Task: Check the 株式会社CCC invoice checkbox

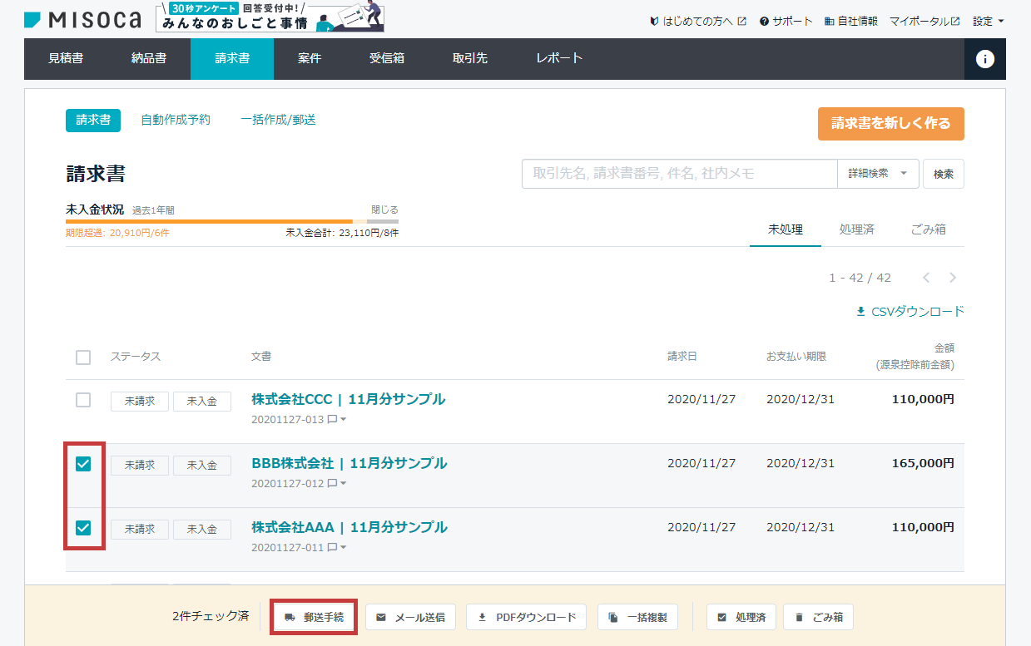Action: (83, 400)
